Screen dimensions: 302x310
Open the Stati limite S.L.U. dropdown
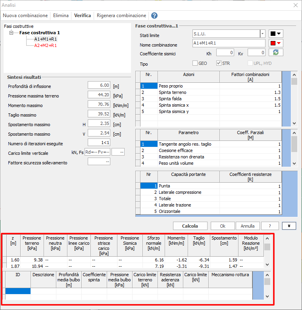pyautogui.click(x=262, y=34)
